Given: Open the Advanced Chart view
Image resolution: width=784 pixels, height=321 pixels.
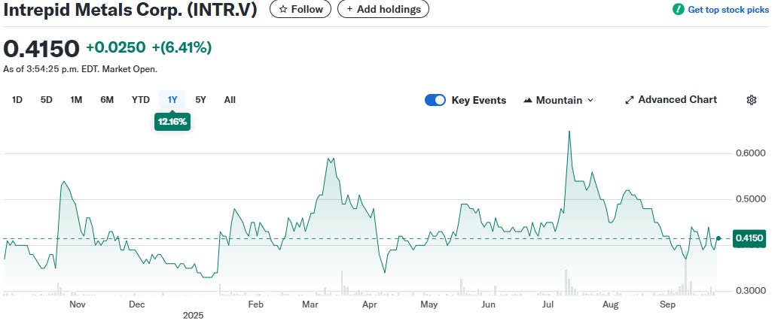Looking at the screenshot, I should point(671,100).
